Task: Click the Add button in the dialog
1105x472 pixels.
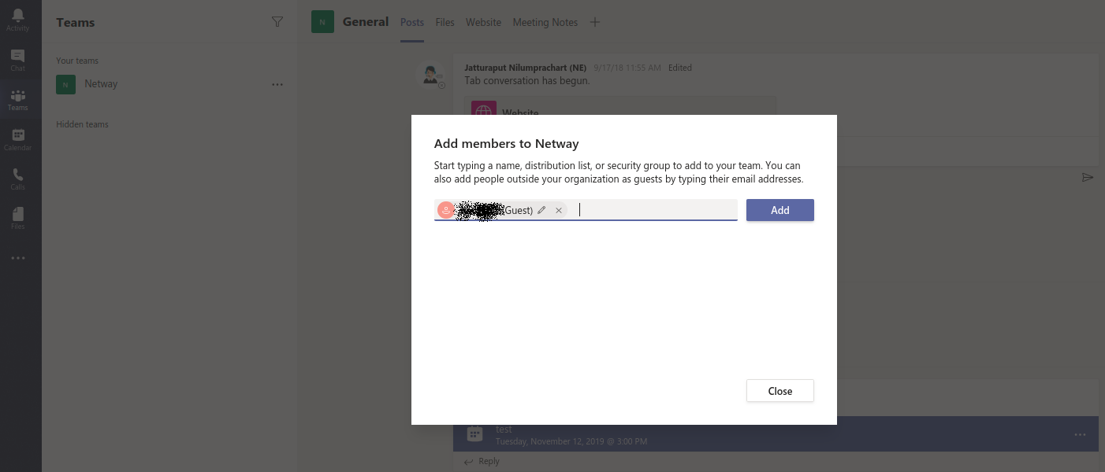Action: click(779, 210)
